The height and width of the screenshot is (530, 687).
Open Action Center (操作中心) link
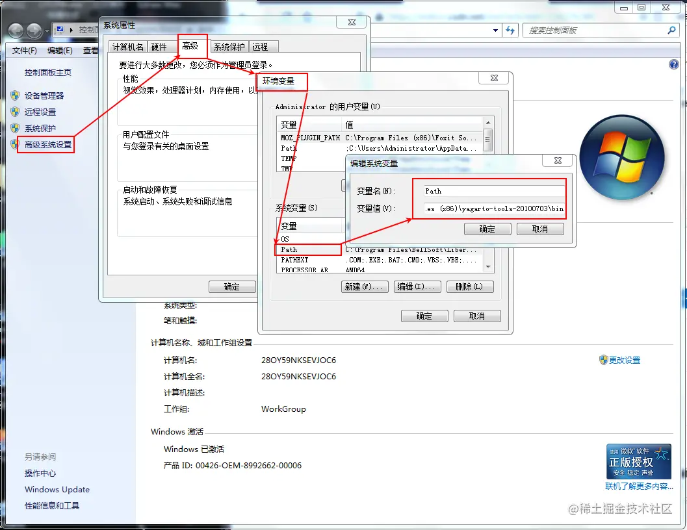click(40, 473)
